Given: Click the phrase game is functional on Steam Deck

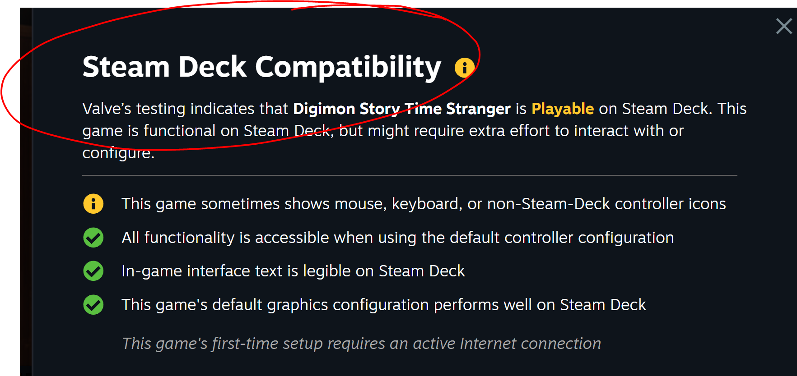Looking at the screenshot, I should point(206,131).
